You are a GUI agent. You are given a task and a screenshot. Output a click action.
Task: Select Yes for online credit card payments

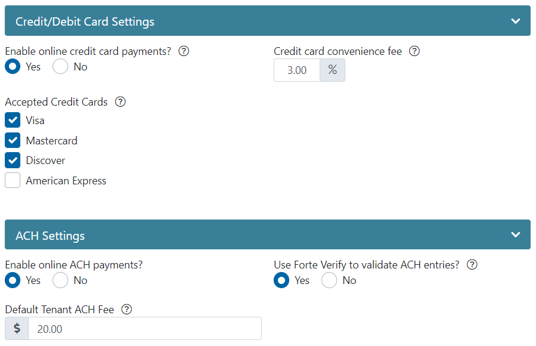coord(13,67)
